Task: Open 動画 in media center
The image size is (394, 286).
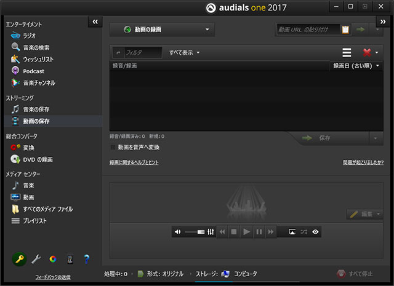Action: [x=23, y=197]
